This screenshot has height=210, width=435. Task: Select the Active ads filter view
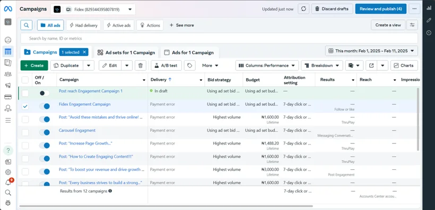click(119, 25)
